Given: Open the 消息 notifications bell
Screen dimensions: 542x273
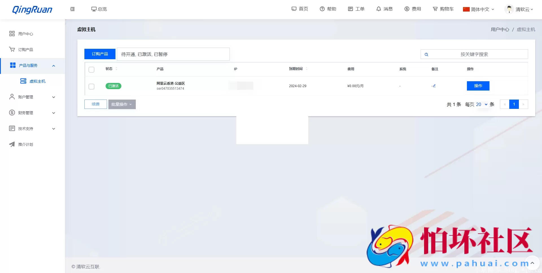Looking at the screenshot, I should click(384, 9).
